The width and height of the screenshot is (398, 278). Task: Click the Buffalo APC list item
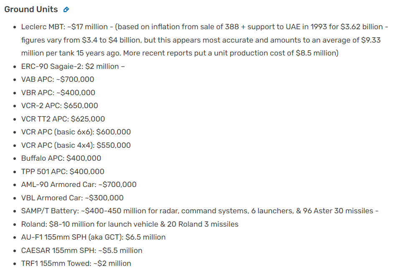point(61,158)
